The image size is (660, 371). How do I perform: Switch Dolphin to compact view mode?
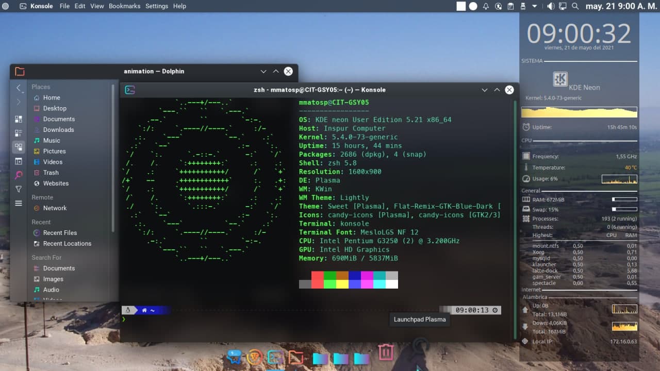tap(19, 133)
